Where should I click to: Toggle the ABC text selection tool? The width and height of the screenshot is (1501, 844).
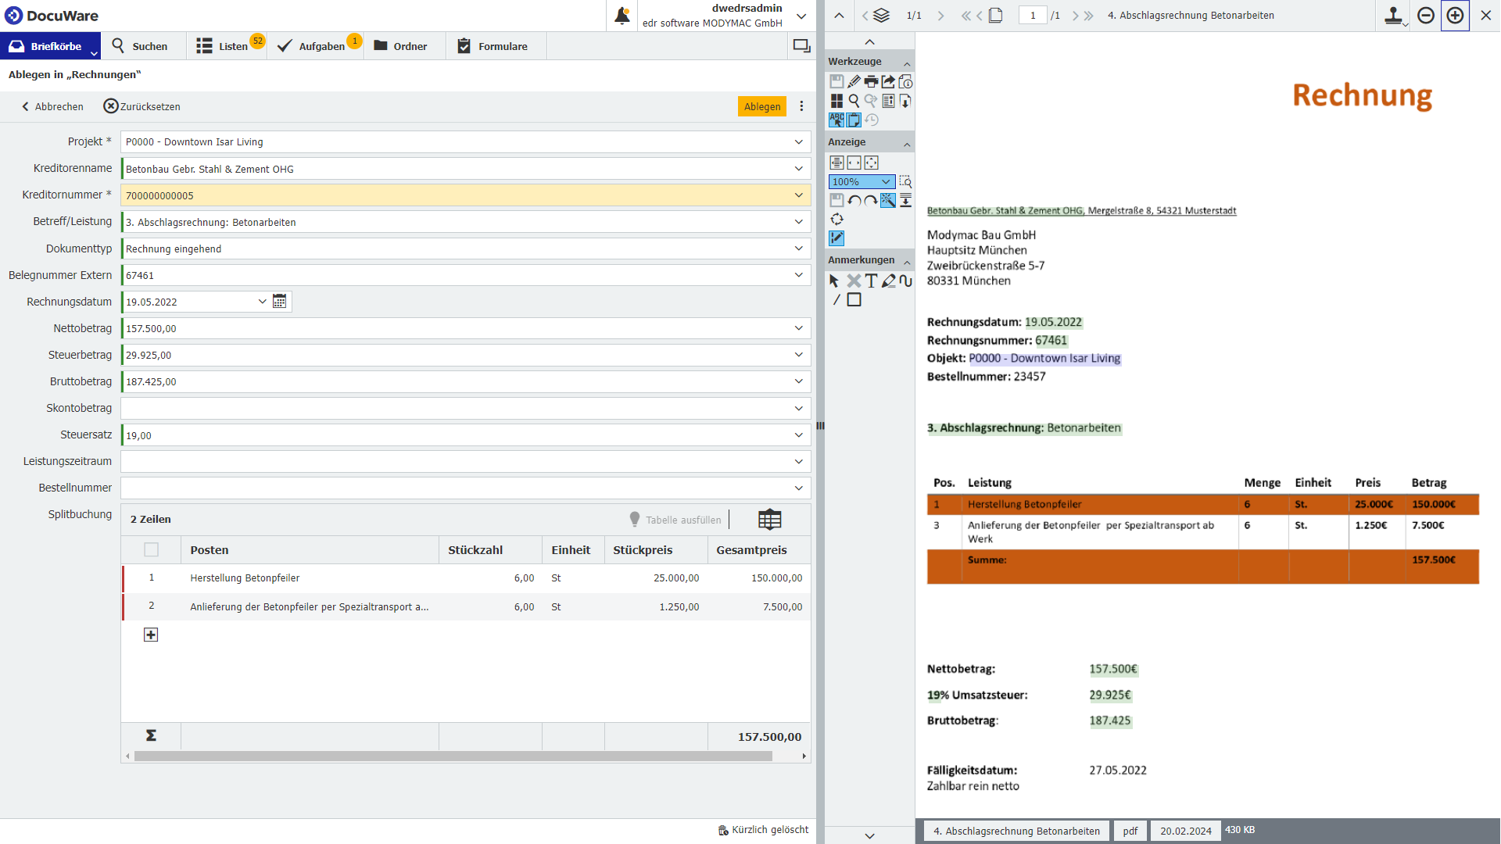[x=836, y=120]
